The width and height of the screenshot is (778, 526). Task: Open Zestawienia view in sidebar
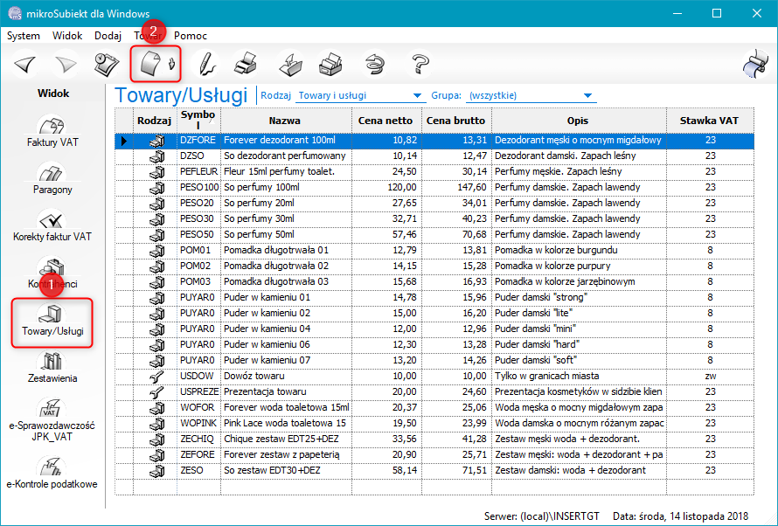(52, 368)
